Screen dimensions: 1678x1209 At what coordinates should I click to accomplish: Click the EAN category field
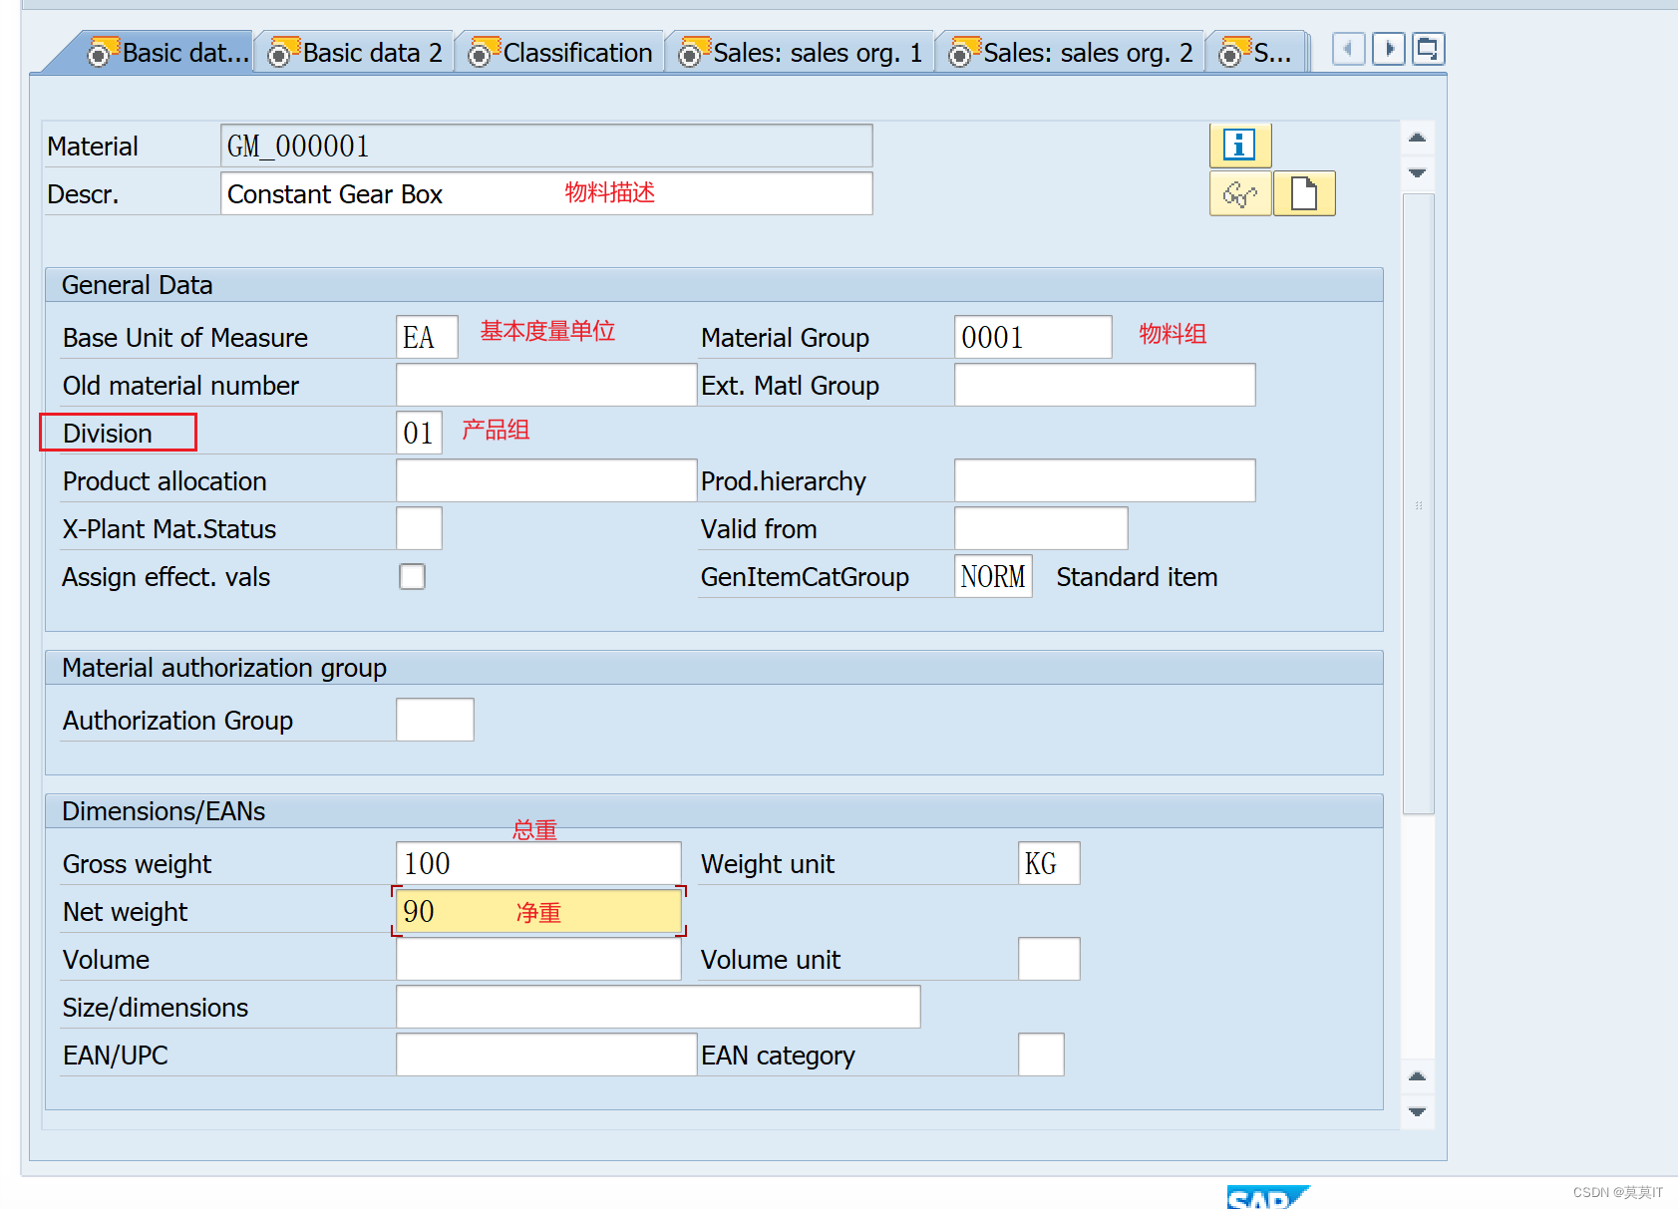[x=1041, y=1055]
